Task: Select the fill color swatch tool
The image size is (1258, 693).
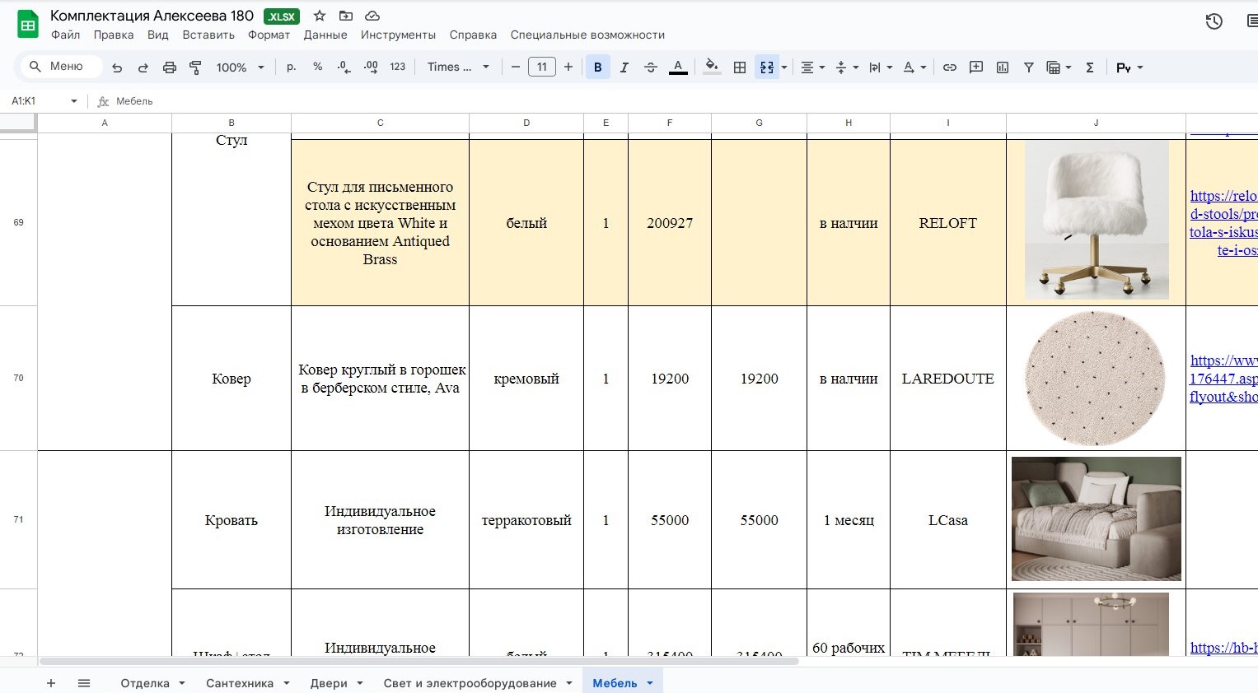Action: (710, 67)
